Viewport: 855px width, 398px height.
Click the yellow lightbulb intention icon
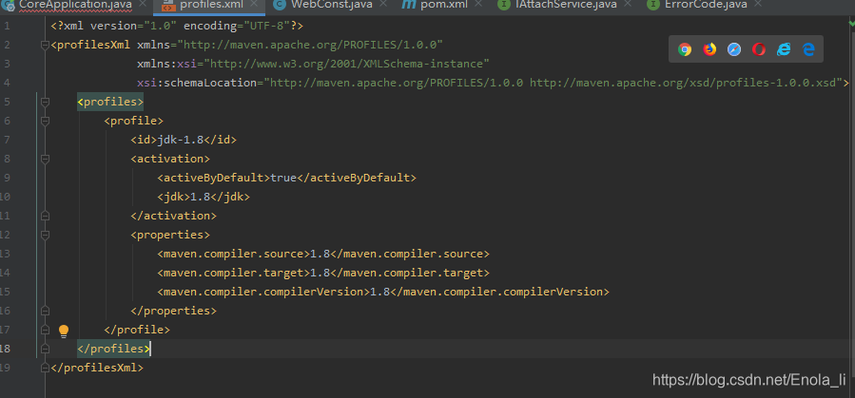pos(64,331)
